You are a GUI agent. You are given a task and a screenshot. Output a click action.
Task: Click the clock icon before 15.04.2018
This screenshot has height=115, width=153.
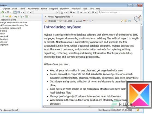coord(60,21)
